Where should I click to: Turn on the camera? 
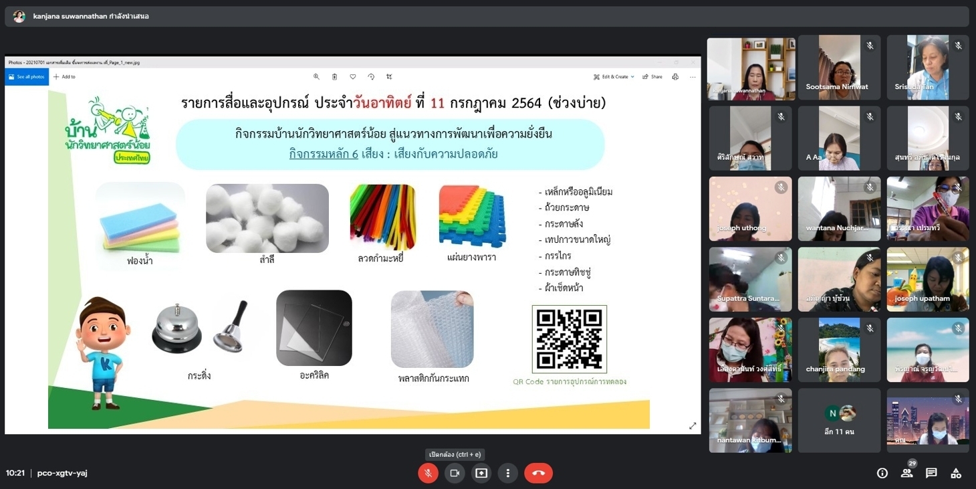pos(455,473)
